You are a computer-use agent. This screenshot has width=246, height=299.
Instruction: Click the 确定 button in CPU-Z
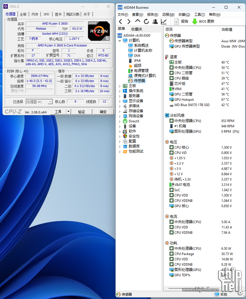tap(103, 112)
